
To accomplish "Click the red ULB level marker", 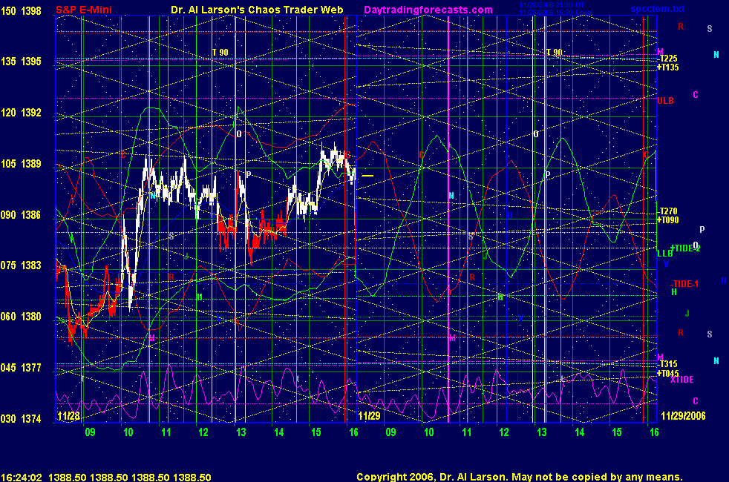I will coord(665,100).
